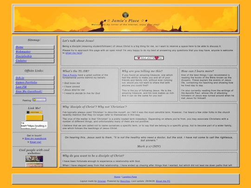Viewport: 251px width, 188px height.
Task: Click 'Why do you want to be a disciple' heading
Action: click(93, 156)
